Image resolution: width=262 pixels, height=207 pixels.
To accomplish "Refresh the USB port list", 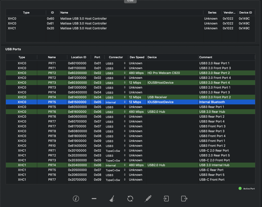I will [130, 199].
